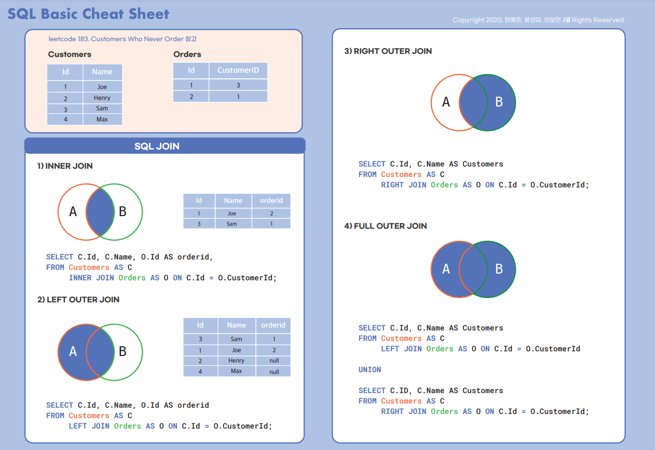The height and width of the screenshot is (450, 655).
Task: Click the orderid column header in INNER JOIN result
Action: (x=271, y=200)
